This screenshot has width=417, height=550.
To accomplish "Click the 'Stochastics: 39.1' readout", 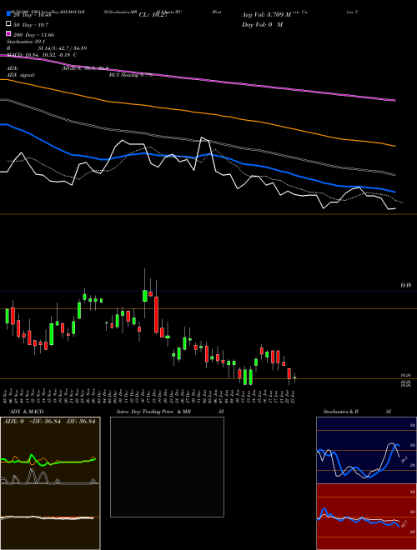I will (x=24, y=42).
